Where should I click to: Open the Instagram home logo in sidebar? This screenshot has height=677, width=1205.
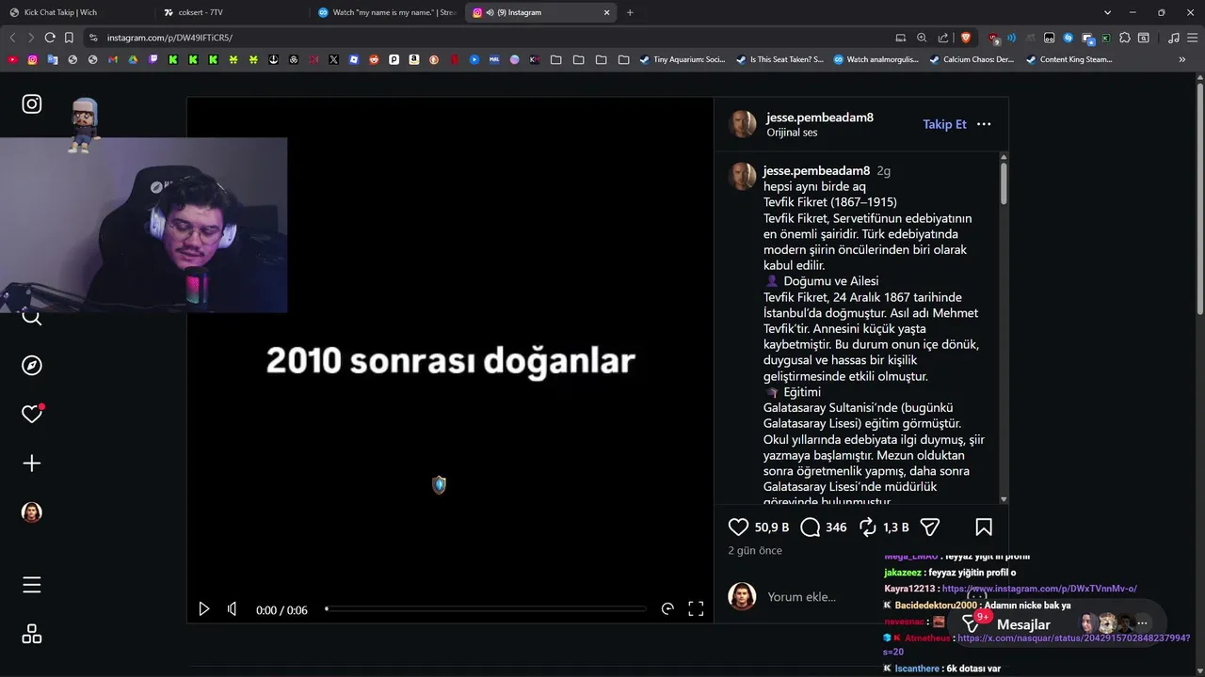[x=32, y=104]
